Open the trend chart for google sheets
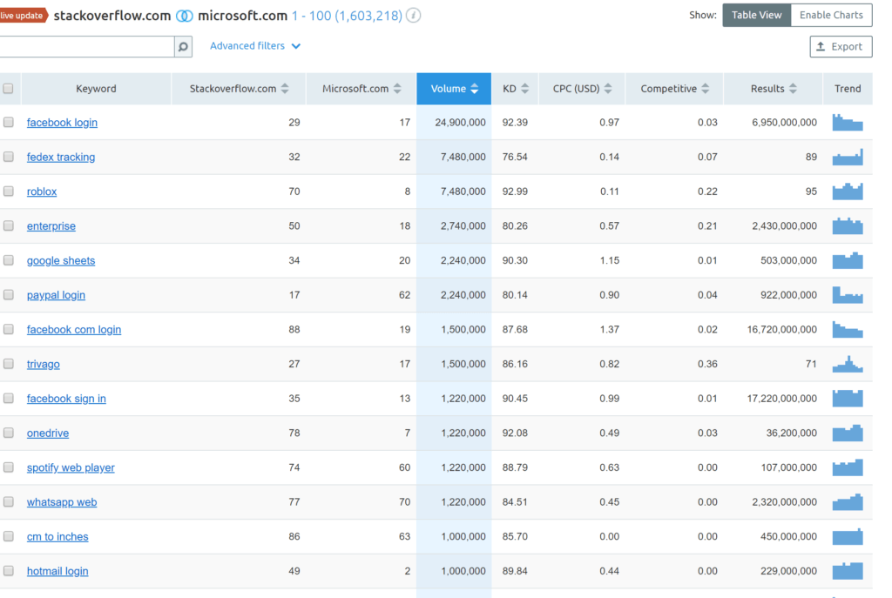The image size is (892, 598). (x=848, y=260)
